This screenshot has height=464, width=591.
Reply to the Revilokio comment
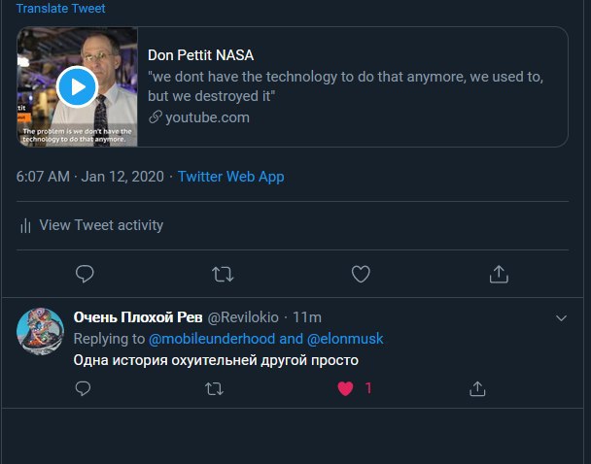pyautogui.click(x=83, y=388)
